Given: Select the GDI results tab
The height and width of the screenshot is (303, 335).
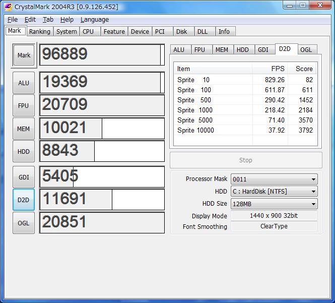Looking at the screenshot, I should [263, 49].
